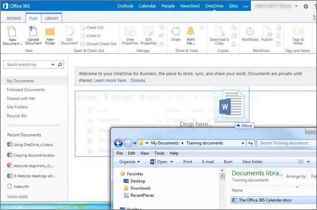Open the Explorer File menu
This screenshot has height=210, width=317.
pyautogui.click(x=120, y=153)
